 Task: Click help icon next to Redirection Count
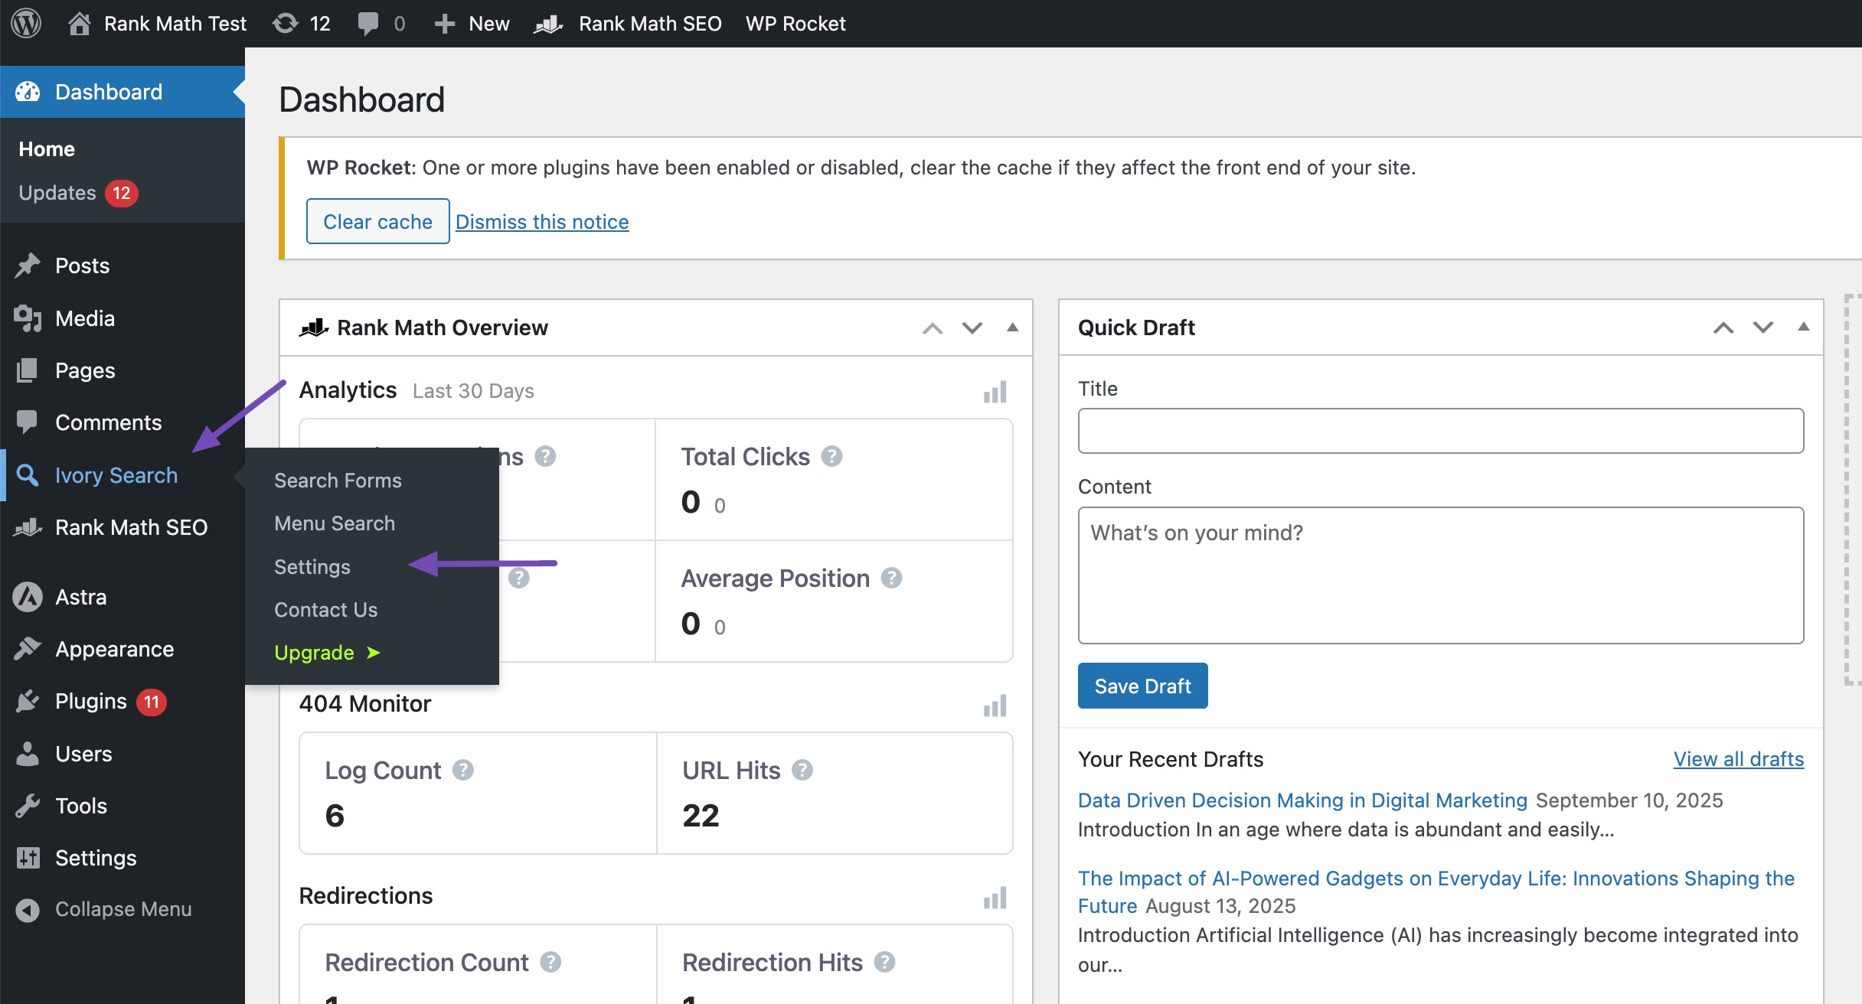pyautogui.click(x=550, y=962)
